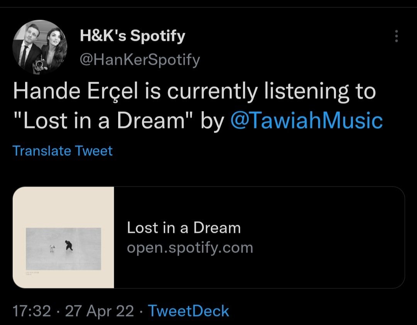Click the H&K's Spotify profile avatar
Screen dimensions: 417x325
coord(40,47)
